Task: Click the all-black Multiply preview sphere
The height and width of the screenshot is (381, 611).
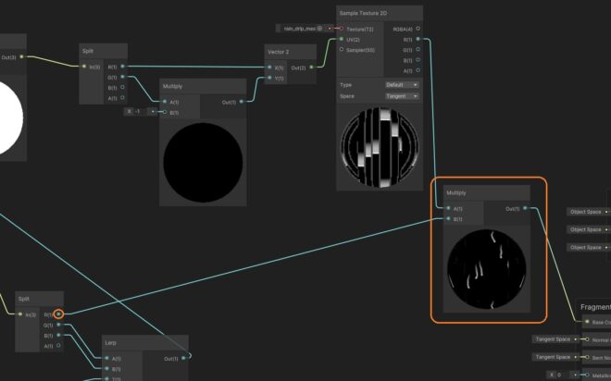Action: [x=203, y=163]
